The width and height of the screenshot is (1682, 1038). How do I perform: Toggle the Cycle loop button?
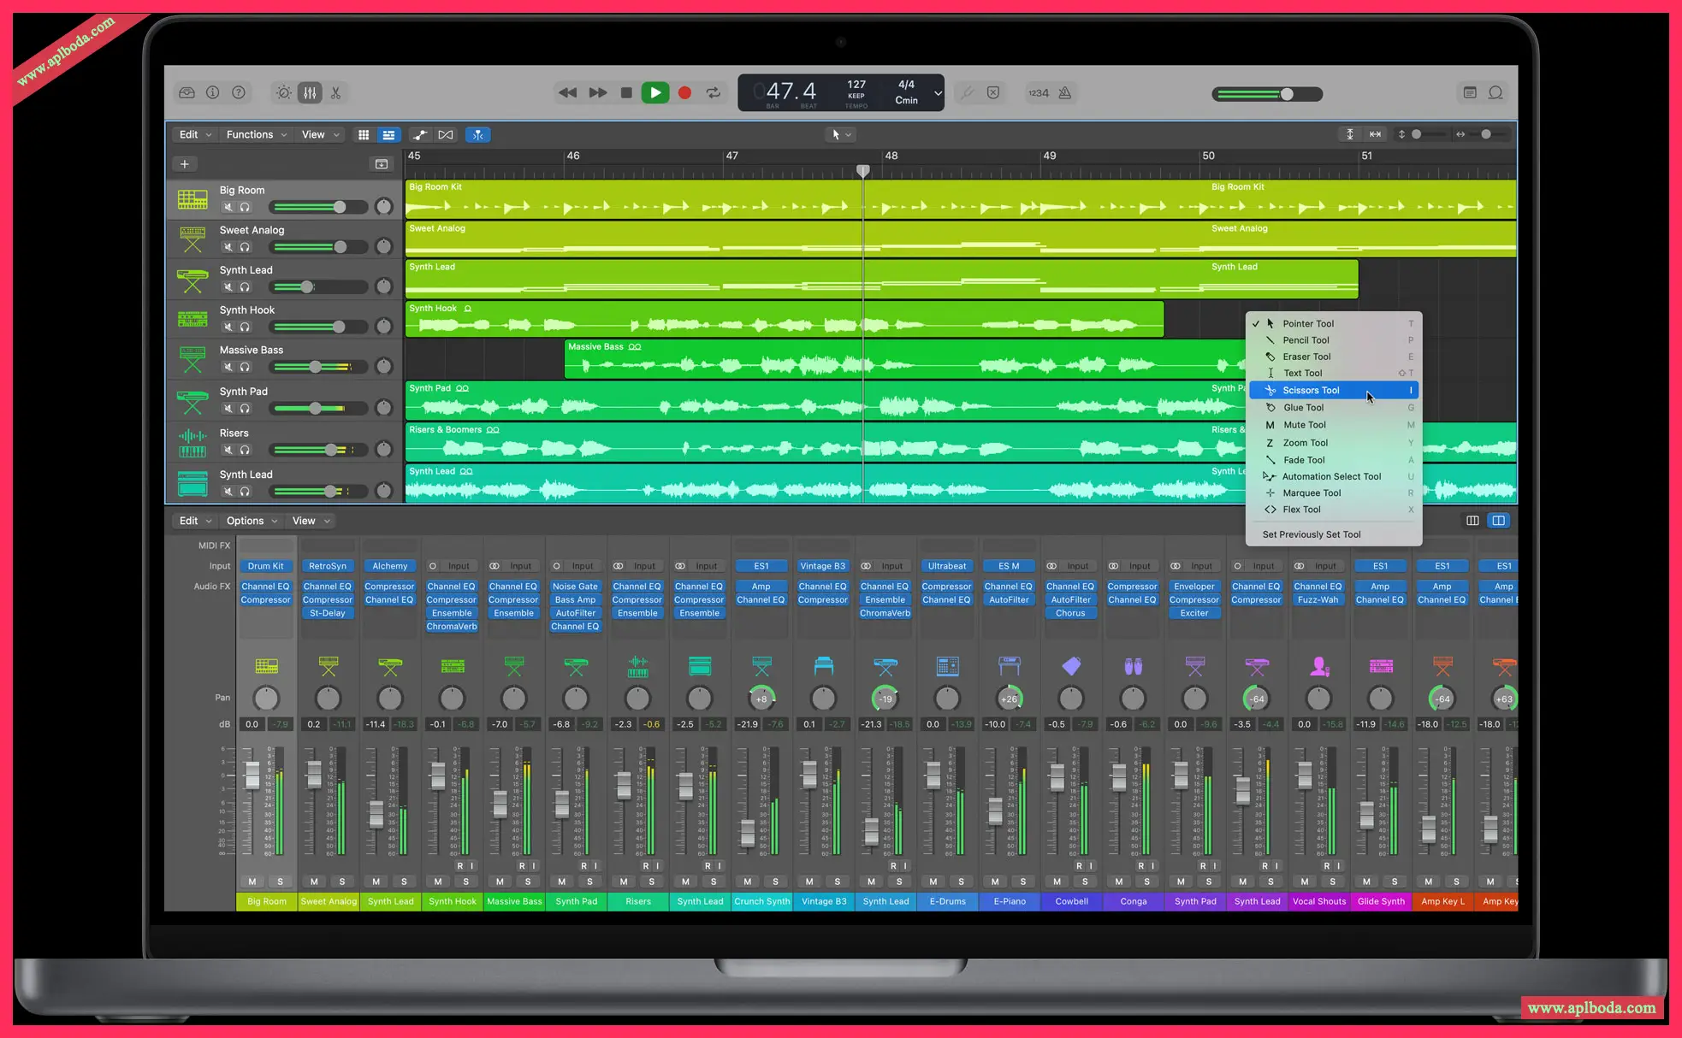[714, 93]
